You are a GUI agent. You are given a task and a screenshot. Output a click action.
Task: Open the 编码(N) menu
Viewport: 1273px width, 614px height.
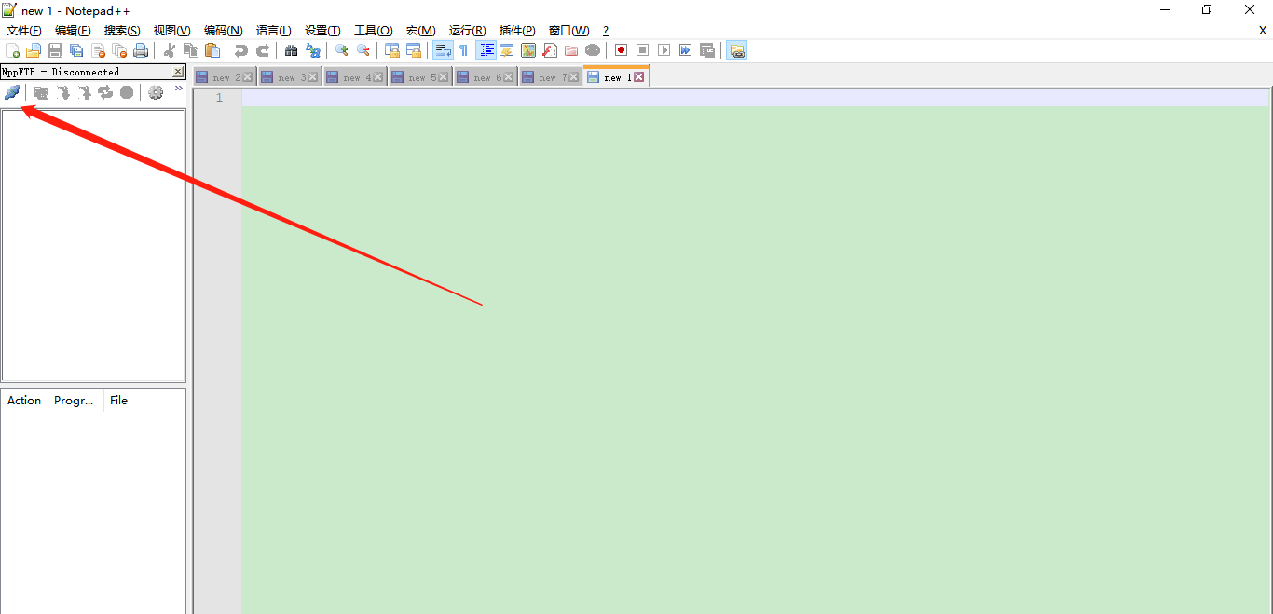coord(223,31)
